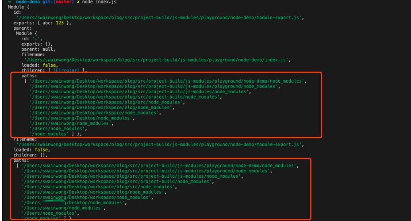Click the 'node index.js' command text
411x221 pixels.
coord(99,2)
